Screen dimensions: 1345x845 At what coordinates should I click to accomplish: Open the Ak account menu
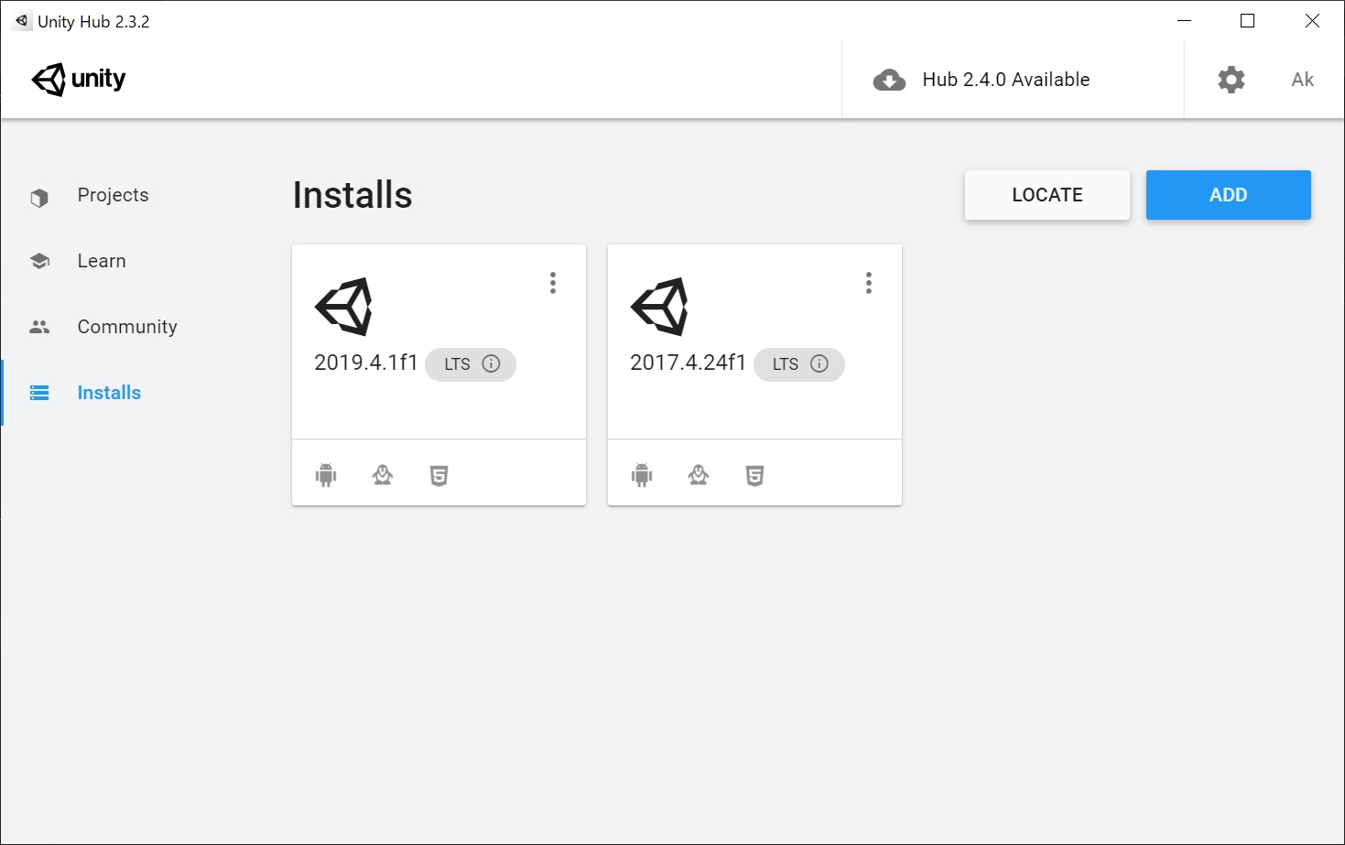tap(1303, 80)
